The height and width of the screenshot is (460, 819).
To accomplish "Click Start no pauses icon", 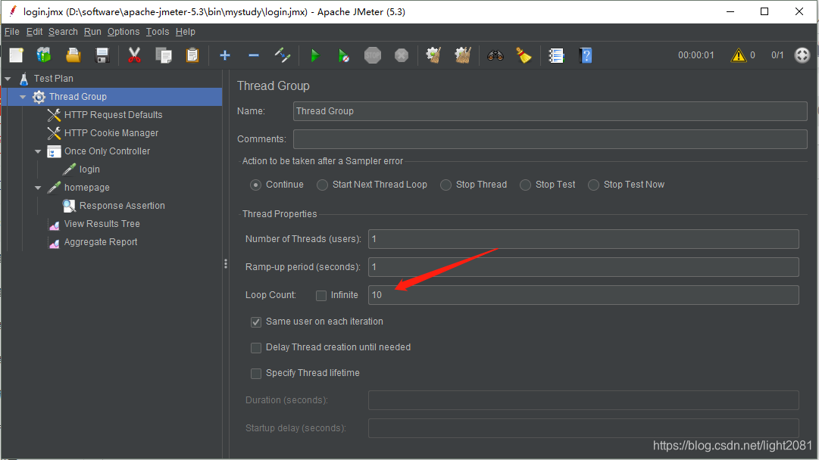I will coord(343,55).
